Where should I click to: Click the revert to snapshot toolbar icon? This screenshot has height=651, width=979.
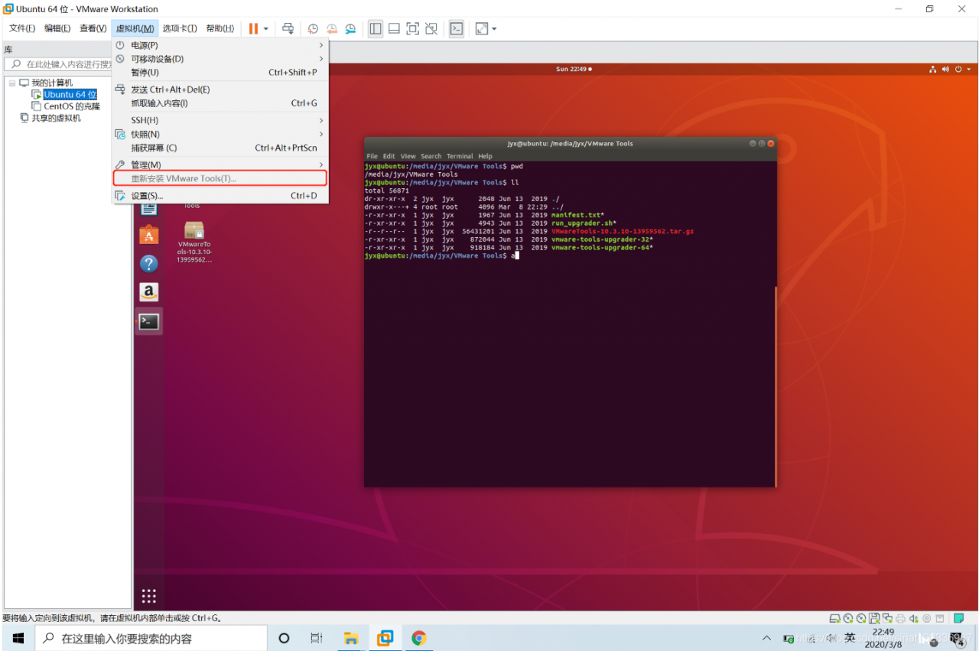pos(331,29)
